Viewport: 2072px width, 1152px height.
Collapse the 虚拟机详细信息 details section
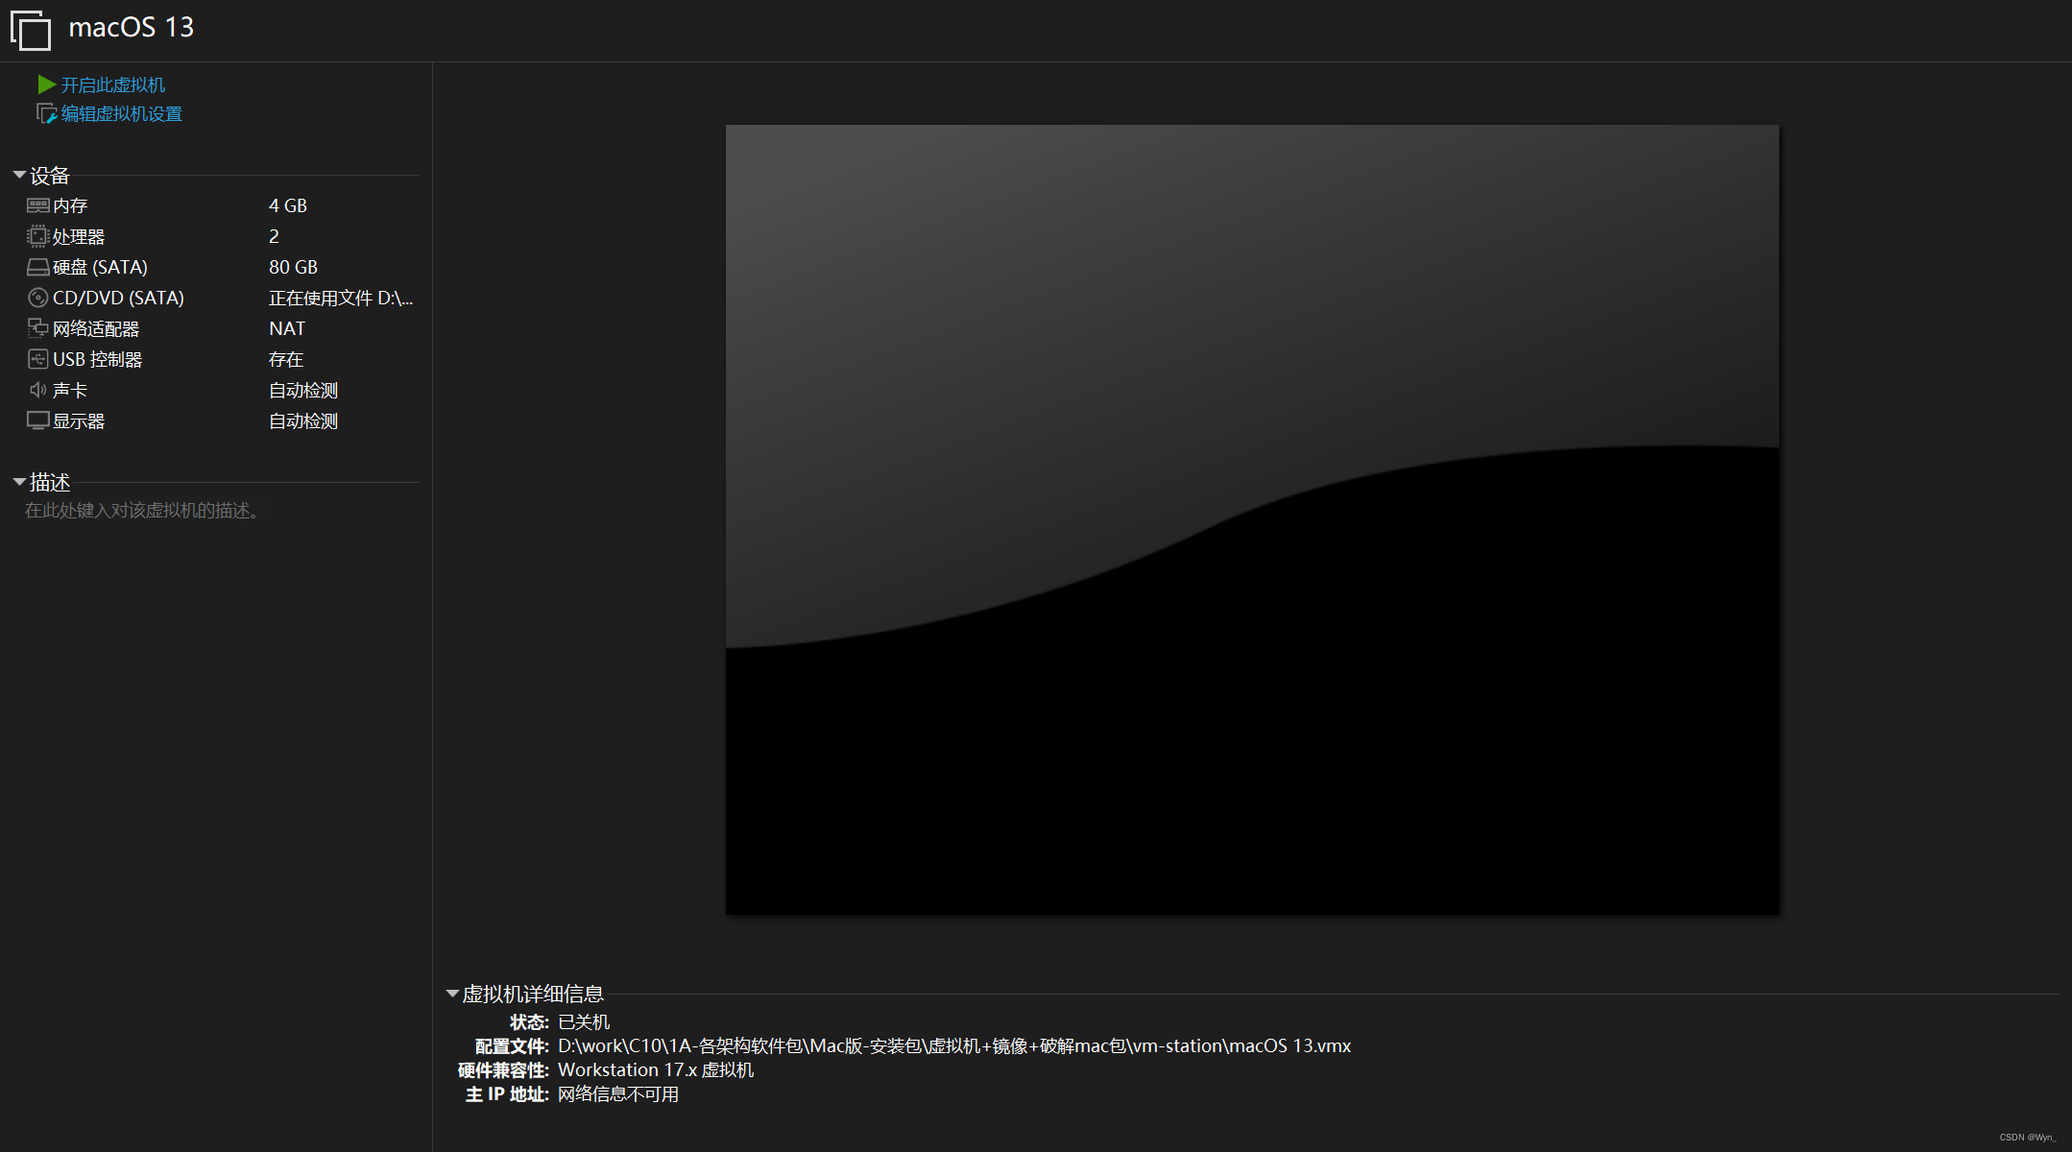pos(452,994)
